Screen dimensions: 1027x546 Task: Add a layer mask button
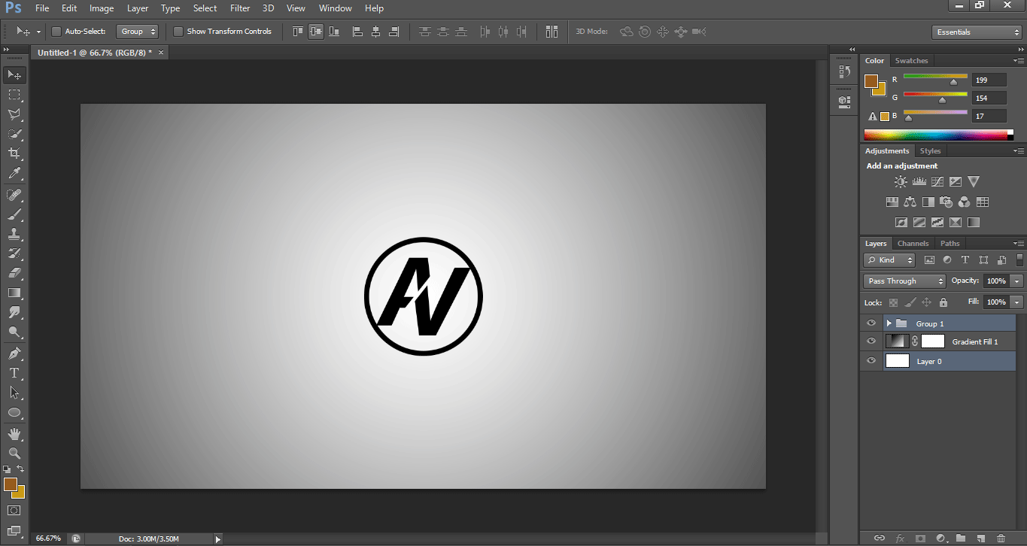921,538
